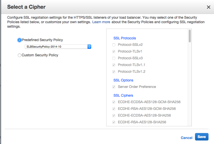Select Predefined Security Policy radio button
The width and height of the screenshot is (214, 144).
click(x=19, y=40)
